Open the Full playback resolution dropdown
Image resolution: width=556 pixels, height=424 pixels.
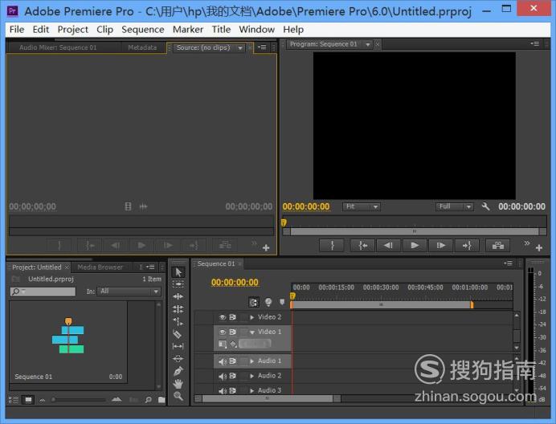coord(455,206)
